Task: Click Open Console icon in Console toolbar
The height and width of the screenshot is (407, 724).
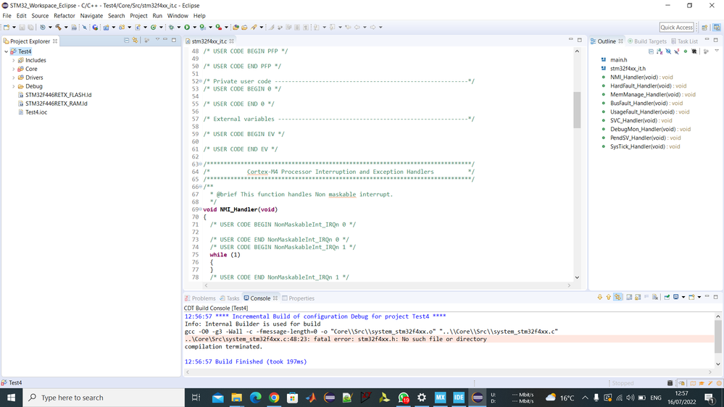Action: pos(691,297)
